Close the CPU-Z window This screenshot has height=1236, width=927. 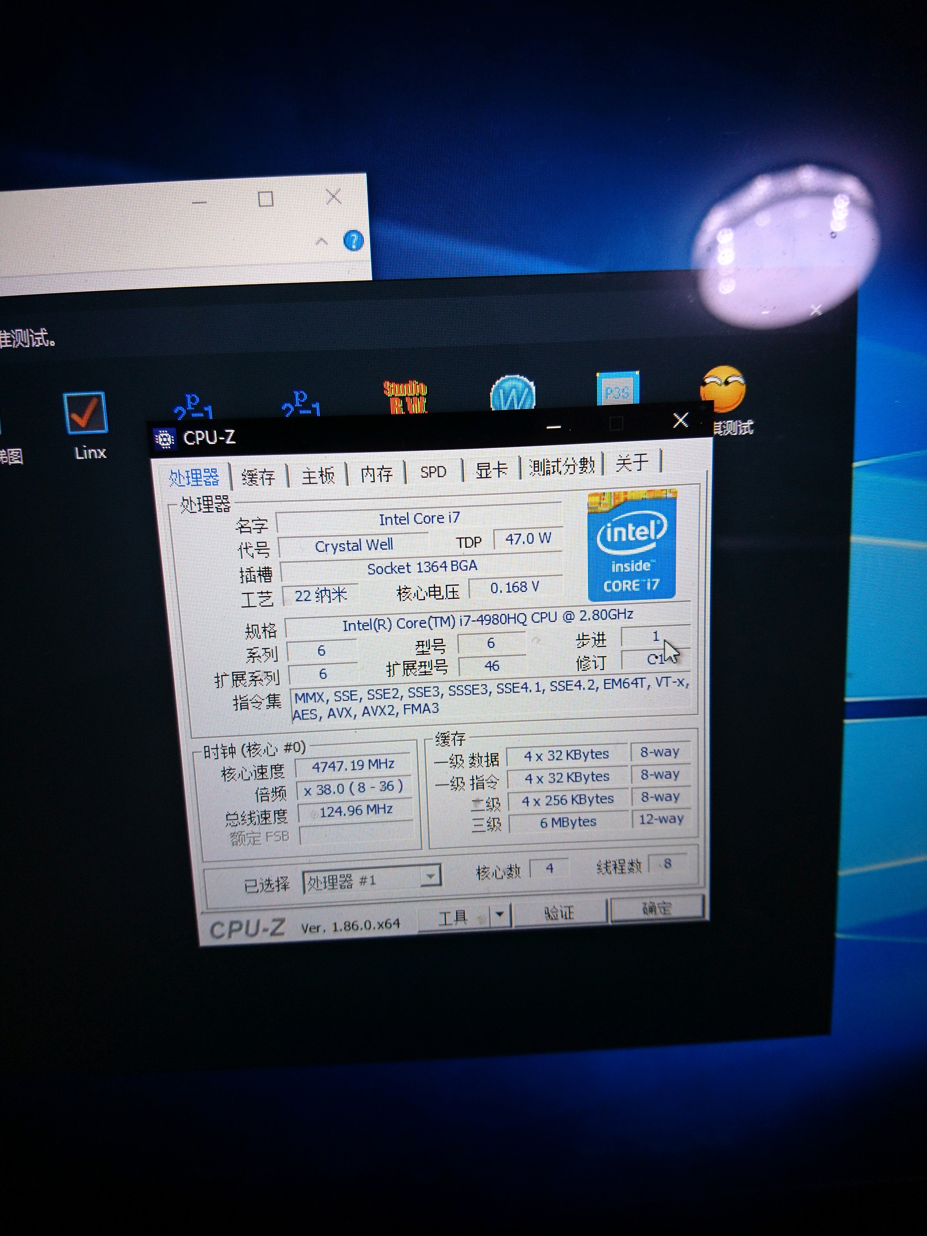click(680, 420)
